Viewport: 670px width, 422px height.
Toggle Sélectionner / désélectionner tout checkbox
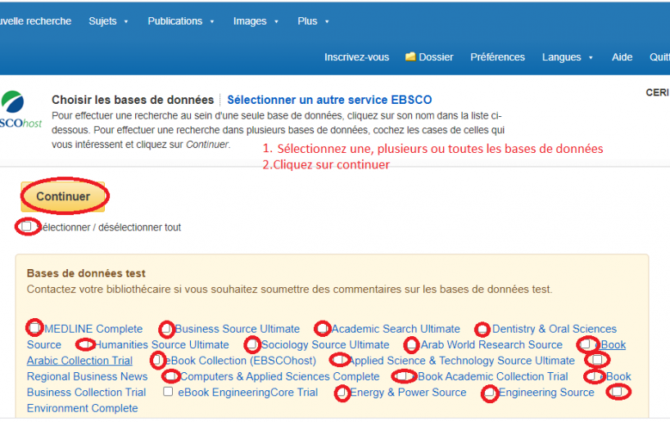point(26,227)
